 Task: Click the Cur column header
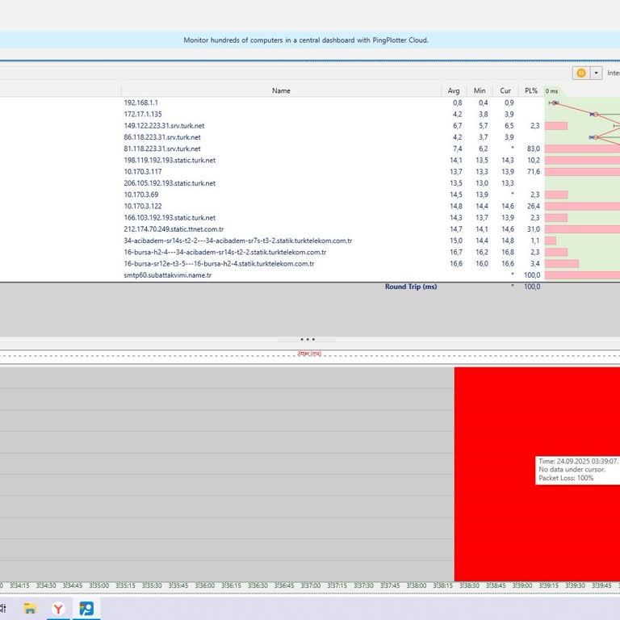pyautogui.click(x=505, y=90)
